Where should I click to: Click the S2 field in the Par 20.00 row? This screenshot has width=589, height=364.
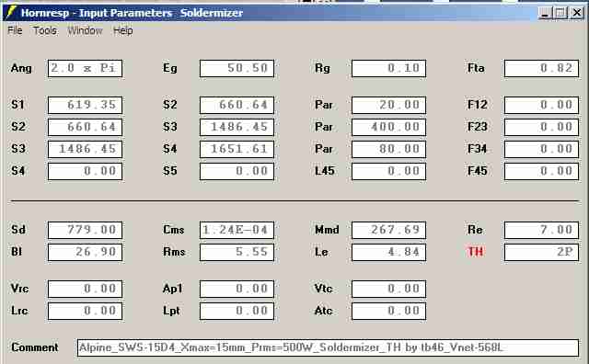pos(237,105)
